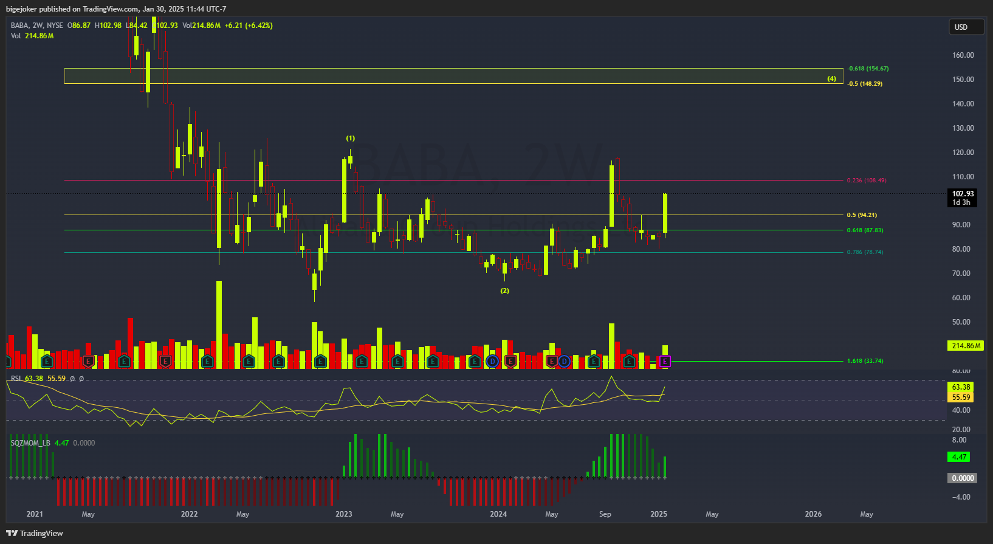Image resolution: width=993 pixels, height=544 pixels.
Task: Open the blue dividend marker at December 2023
Action: 492,362
